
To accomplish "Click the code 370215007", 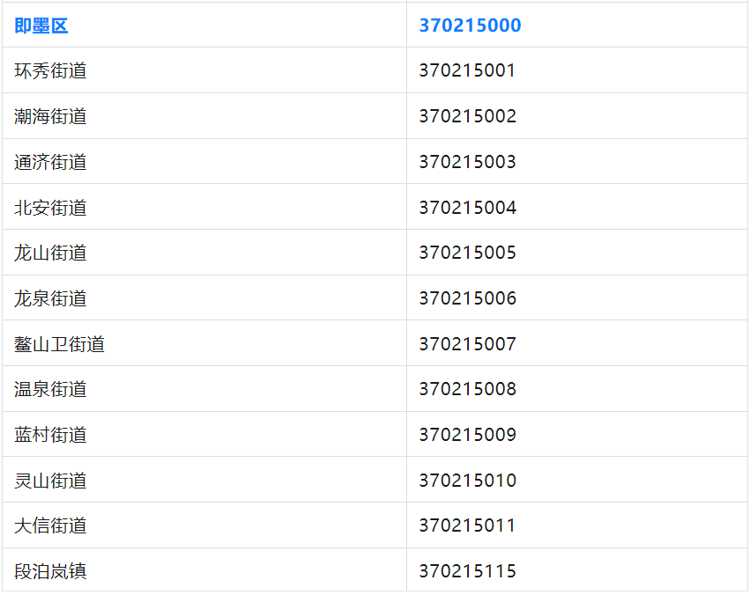I will pyautogui.click(x=467, y=344).
